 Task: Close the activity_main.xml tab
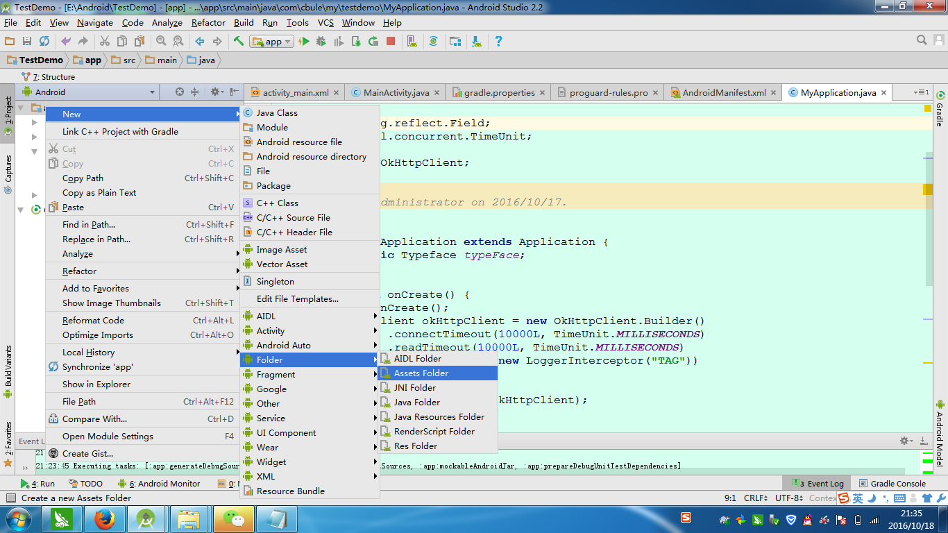point(337,93)
